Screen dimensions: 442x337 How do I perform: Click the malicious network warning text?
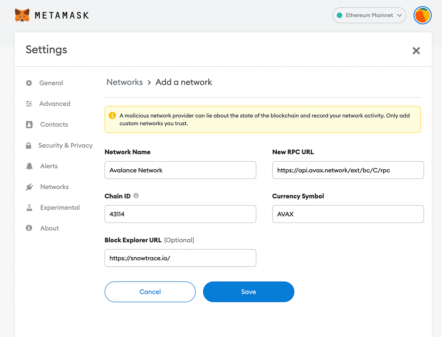pos(264,119)
